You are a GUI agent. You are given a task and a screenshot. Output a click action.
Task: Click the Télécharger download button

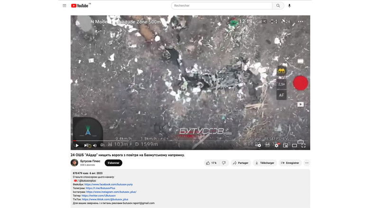(264, 163)
